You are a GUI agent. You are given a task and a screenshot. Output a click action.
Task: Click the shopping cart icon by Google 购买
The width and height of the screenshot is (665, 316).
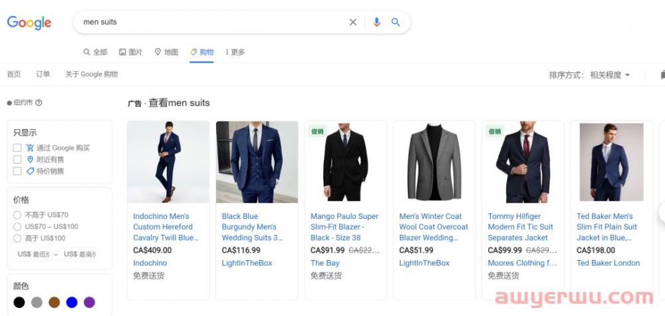click(30, 148)
